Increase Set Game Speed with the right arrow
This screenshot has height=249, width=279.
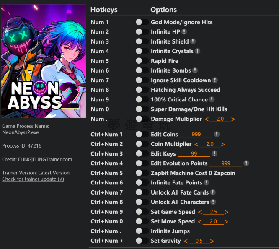(x=227, y=212)
